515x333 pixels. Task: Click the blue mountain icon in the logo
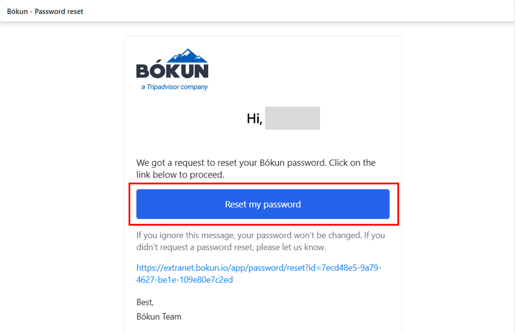click(187, 56)
